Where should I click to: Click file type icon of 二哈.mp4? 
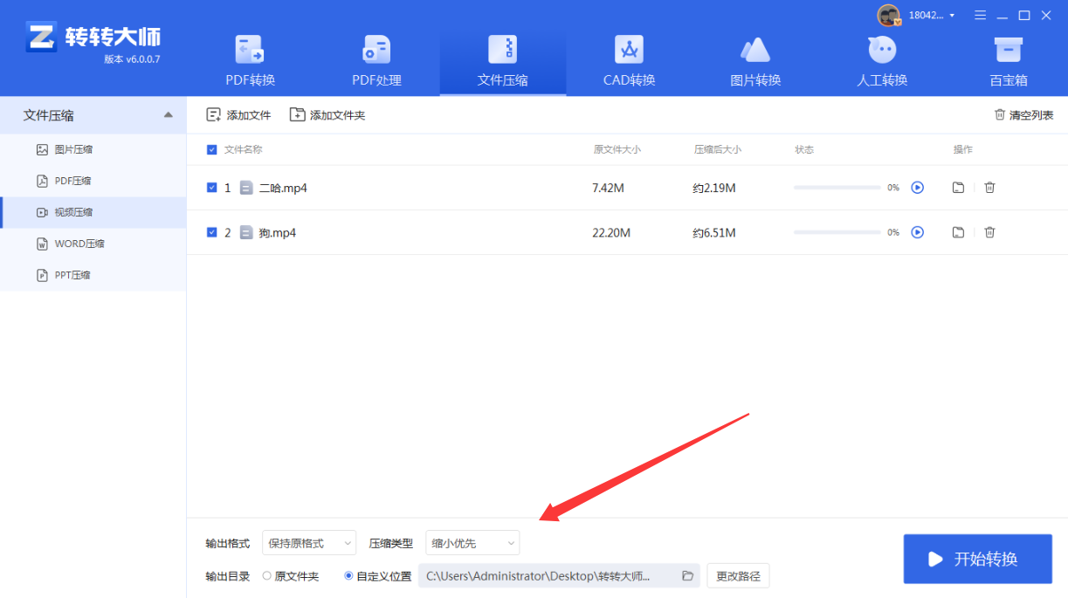pyautogui.click(x=246, y=188)
